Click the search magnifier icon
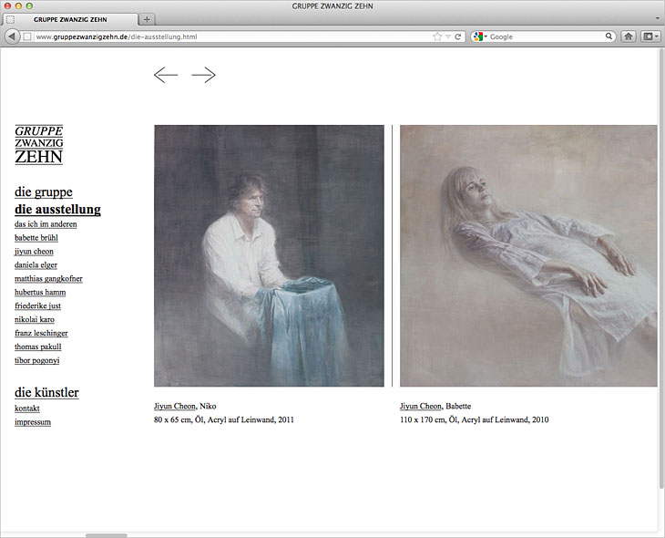 tap(609, 36)
